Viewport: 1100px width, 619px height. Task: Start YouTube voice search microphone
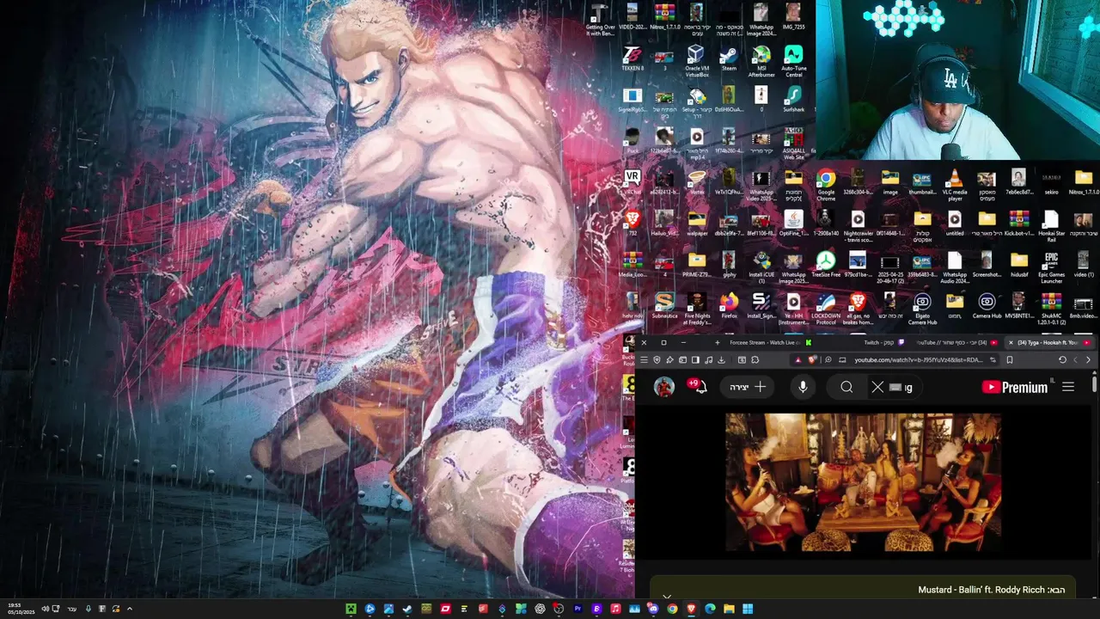click(x=803, y=387)
